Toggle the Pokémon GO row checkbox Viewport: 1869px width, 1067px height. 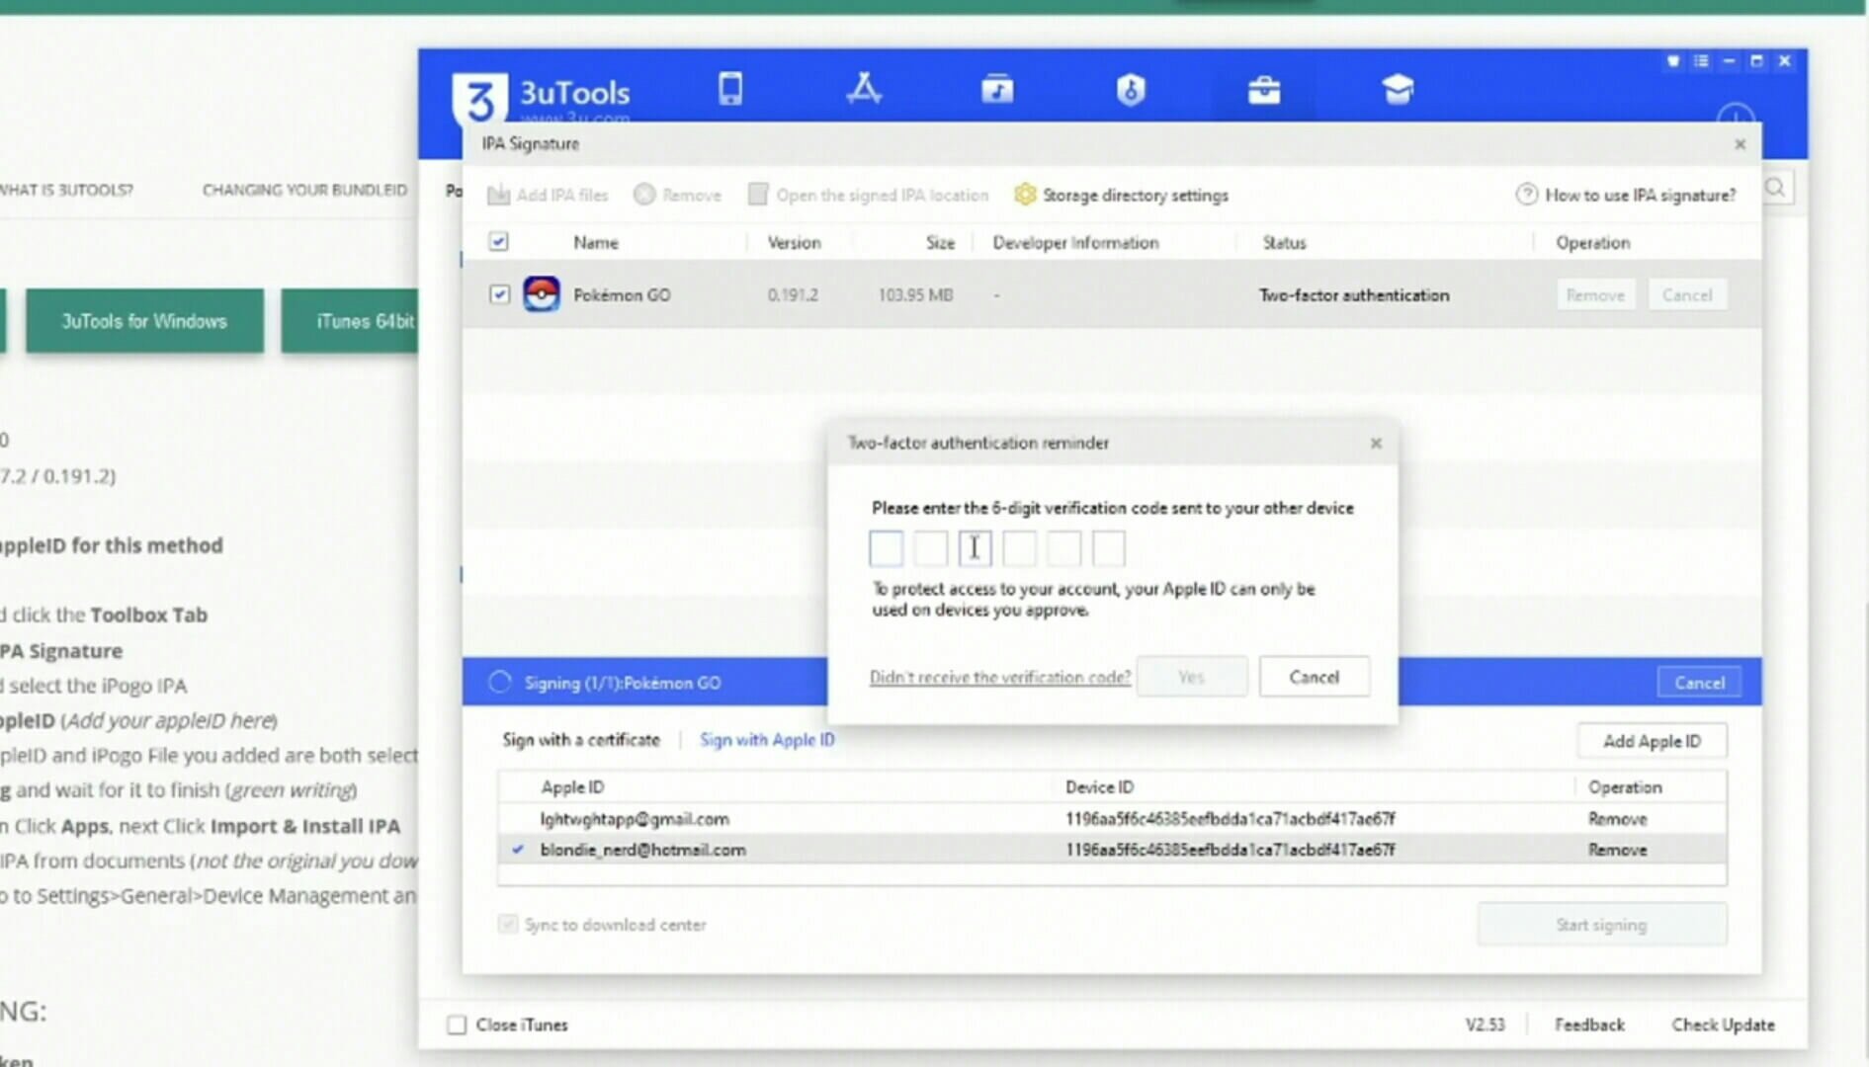499,294
